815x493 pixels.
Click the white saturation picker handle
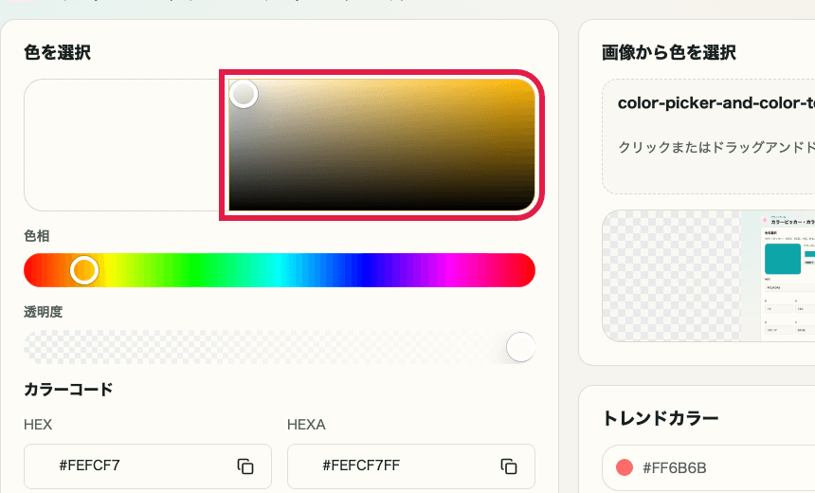[244, 94]
